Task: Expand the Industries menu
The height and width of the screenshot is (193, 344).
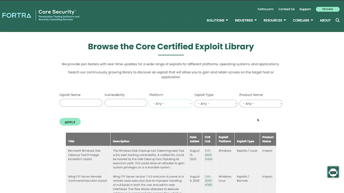Action: (246, 20)
